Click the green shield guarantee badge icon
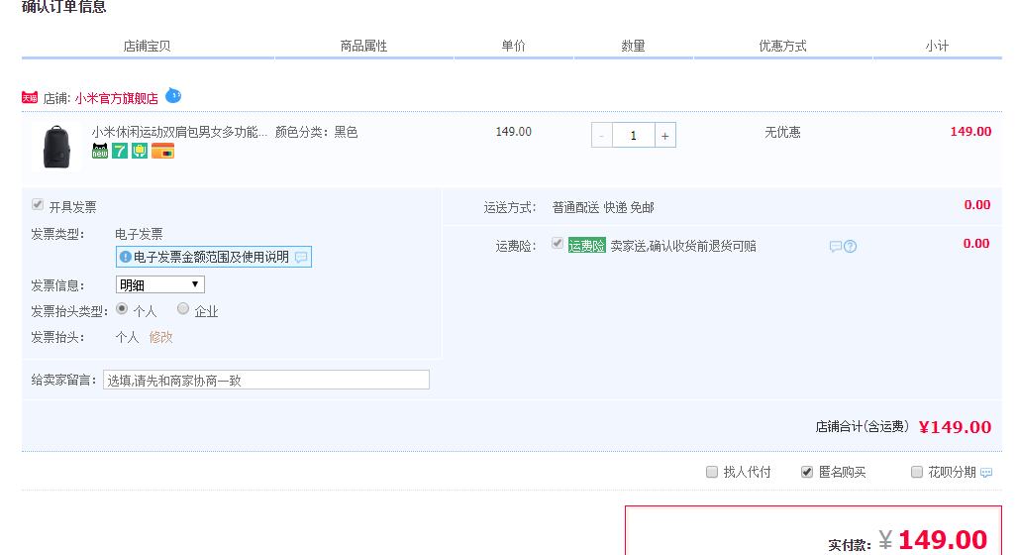The image size is (1017, 555). (x=140, y=152)
